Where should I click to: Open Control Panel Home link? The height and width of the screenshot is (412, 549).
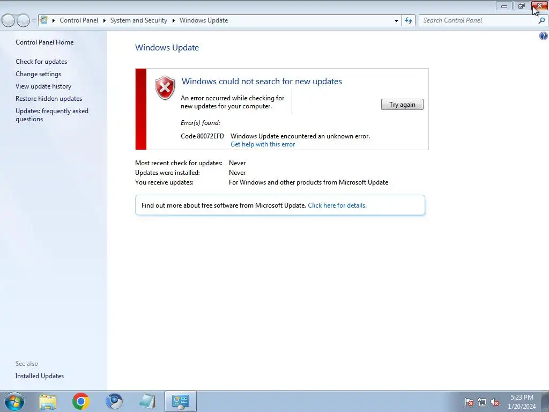(x=44, y=42)
